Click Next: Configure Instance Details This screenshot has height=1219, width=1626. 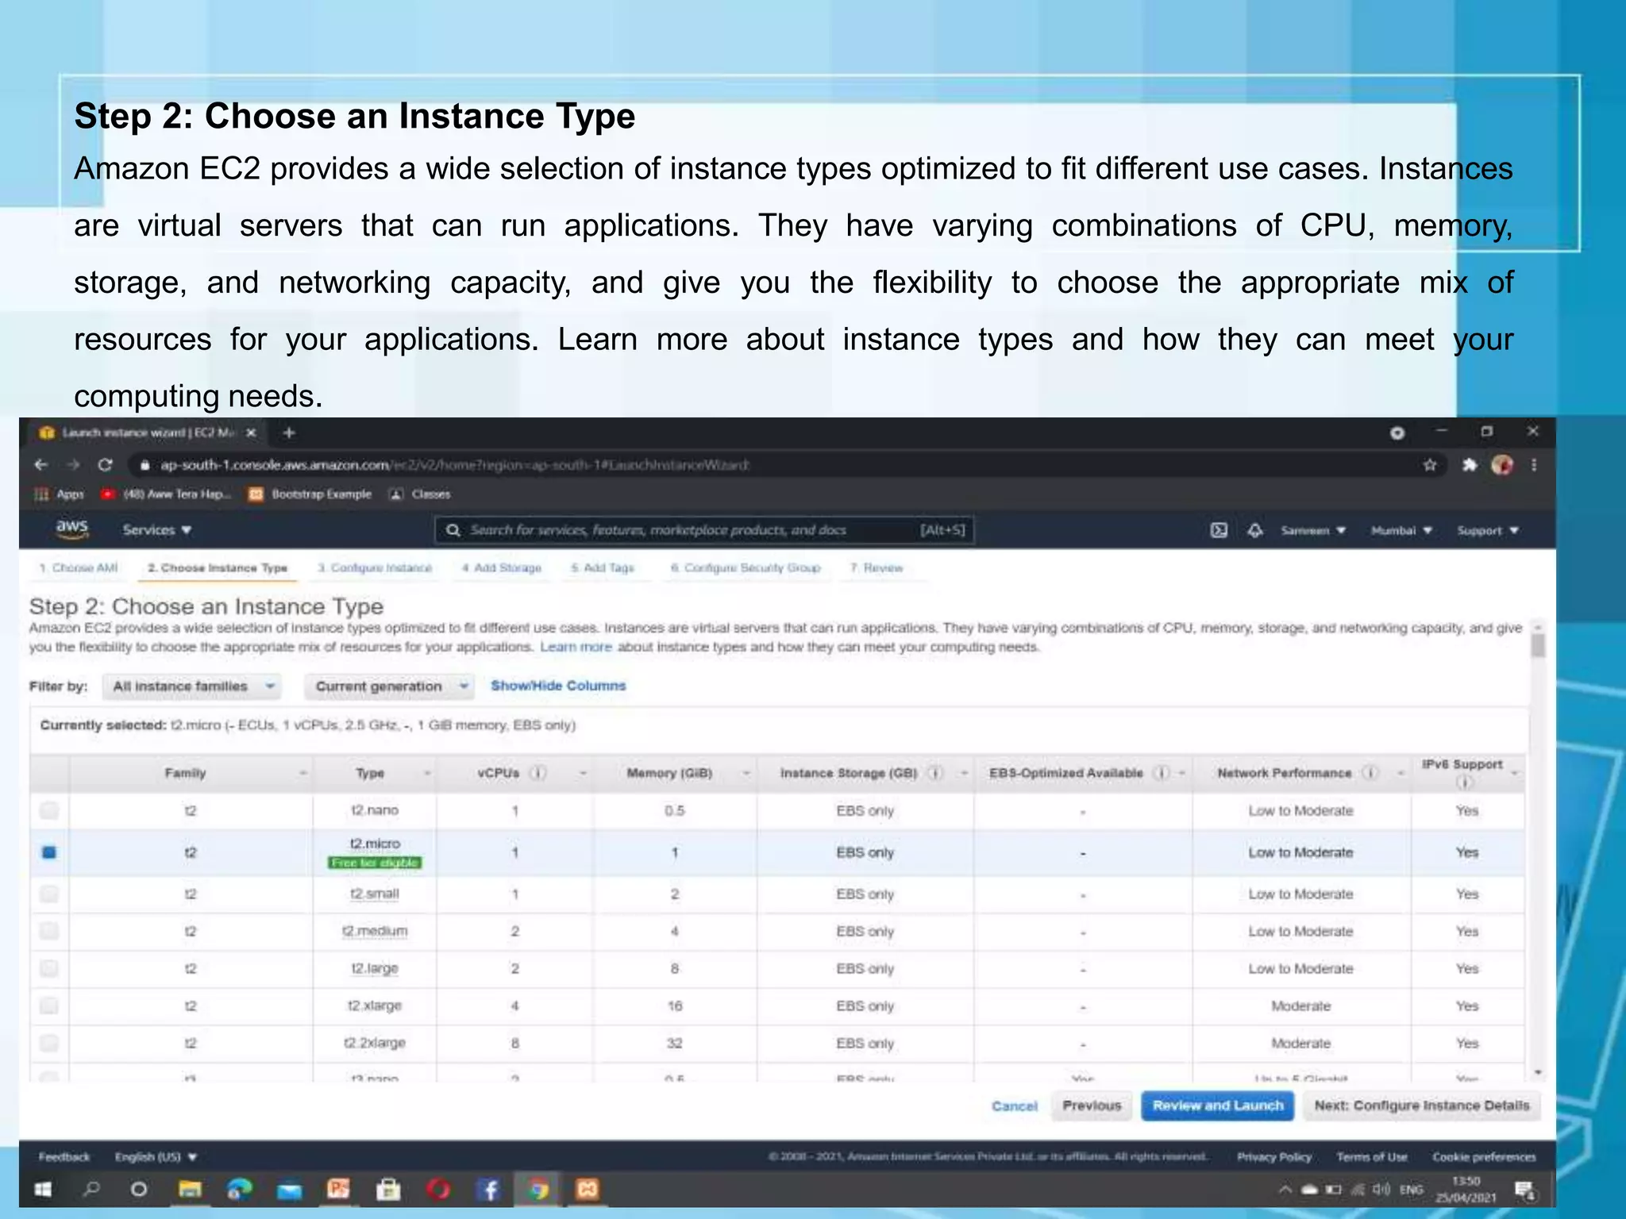coord(1421,1106)
